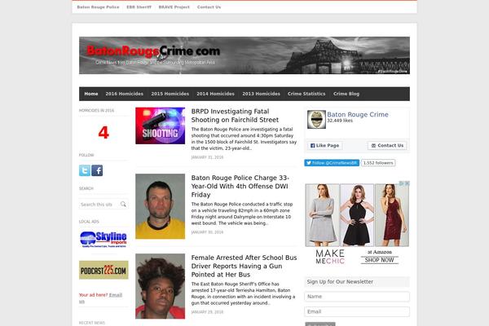The image size is (489, 326).
Task: Click the January 30, 2016 article date
Action: click(x=207, y=232)
